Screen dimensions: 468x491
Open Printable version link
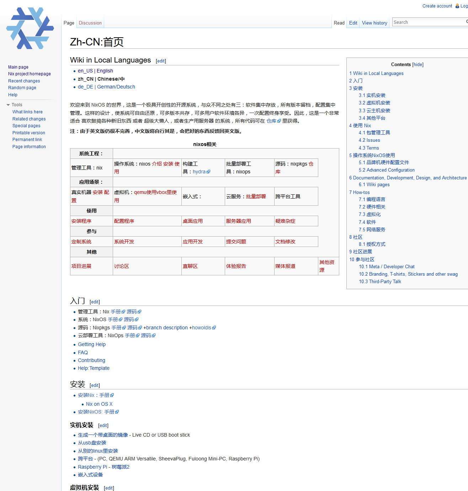pyautogui.click(x=29, y=133)
